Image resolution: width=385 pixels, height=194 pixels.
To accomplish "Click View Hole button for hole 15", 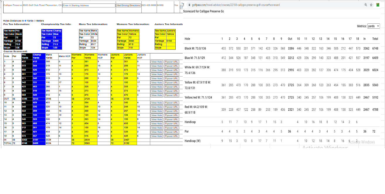I will tap(157, 124).
